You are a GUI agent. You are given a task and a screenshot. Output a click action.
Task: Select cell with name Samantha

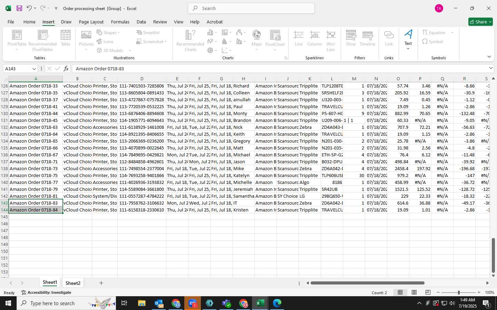[243, 196]
